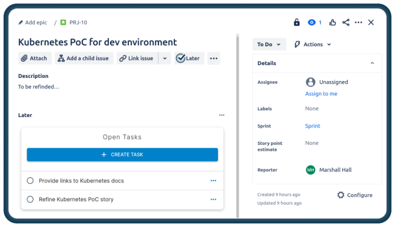Click the thumbs up vote icon
This screenshot has width=395, height=227.
(333, 22)
